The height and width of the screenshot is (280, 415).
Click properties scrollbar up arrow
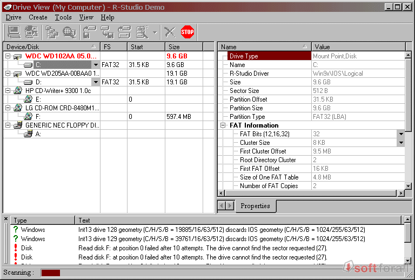[x=408, y=55]
